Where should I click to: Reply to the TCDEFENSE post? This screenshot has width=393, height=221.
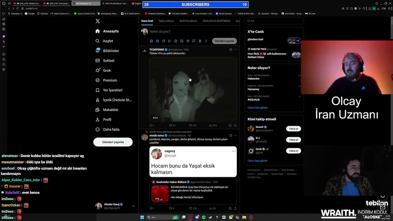point(151,125)
